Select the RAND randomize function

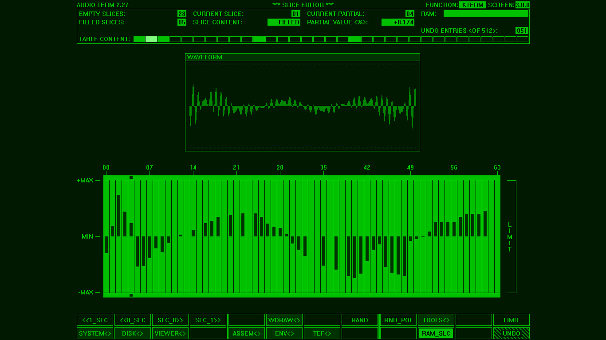point(360,320)
